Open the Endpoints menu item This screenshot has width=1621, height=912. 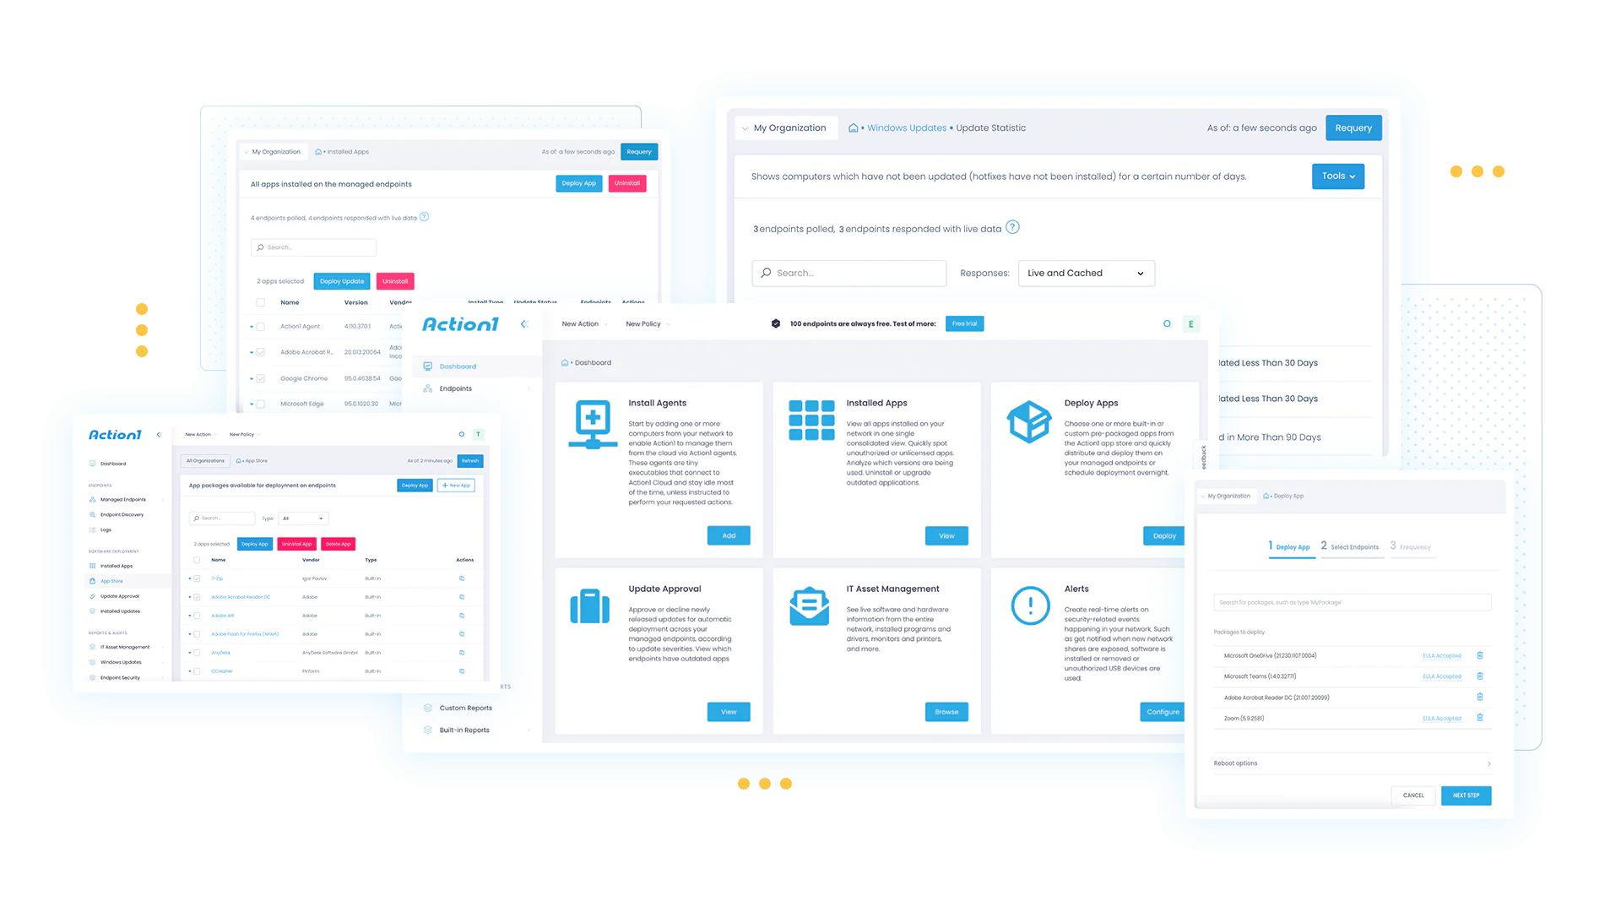(x=454, y=388)
